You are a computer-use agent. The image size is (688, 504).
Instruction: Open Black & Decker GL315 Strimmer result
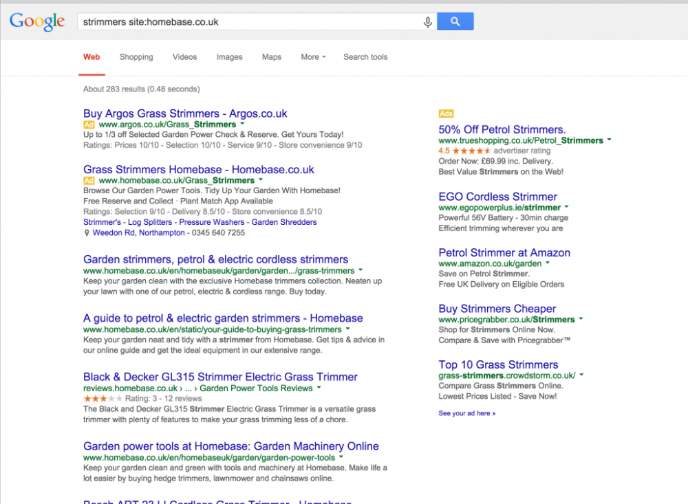tap(220, 377)
